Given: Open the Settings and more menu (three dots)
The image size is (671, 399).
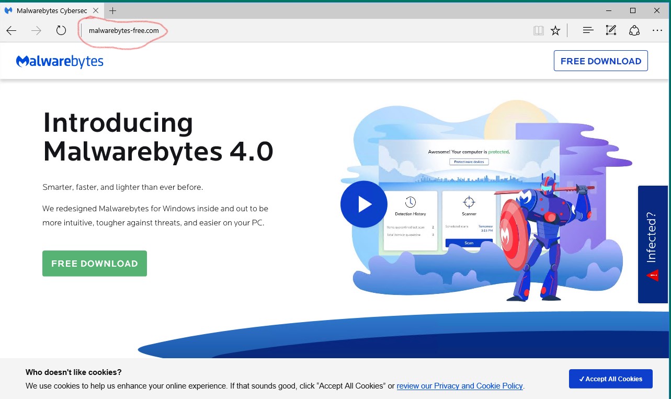Looking at the screenshot, I should pyautogui.click(x=657, y=30).
